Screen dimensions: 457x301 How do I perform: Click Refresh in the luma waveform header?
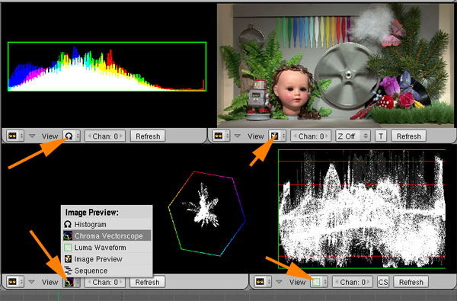pyautogui.click(x=411, y=282)
